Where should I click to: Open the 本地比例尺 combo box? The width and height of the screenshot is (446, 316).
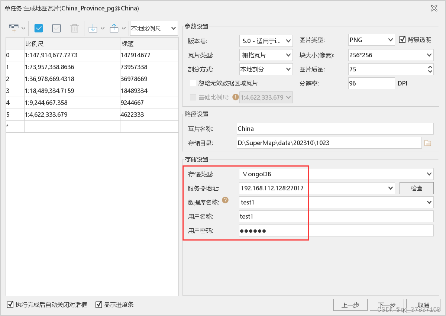point(153,28)
